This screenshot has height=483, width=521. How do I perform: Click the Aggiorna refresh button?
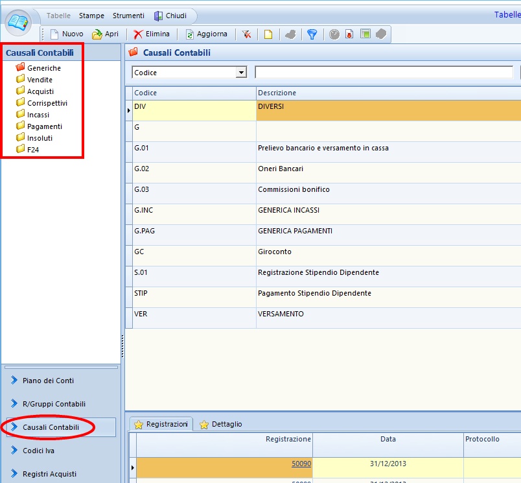(x=206, y=34)
